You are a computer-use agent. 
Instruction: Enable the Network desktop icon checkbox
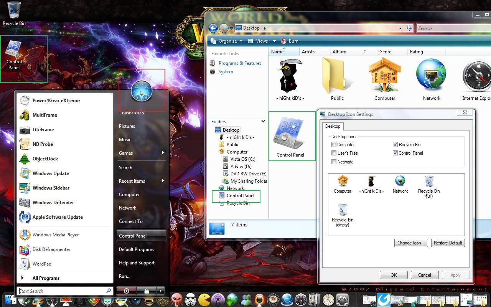334,162
